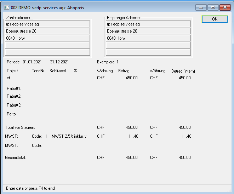Select the Empfänger Adresse city field '6048 Horw'
The image size is (234, 194).
pyautogui.click(x=148, y=38)
